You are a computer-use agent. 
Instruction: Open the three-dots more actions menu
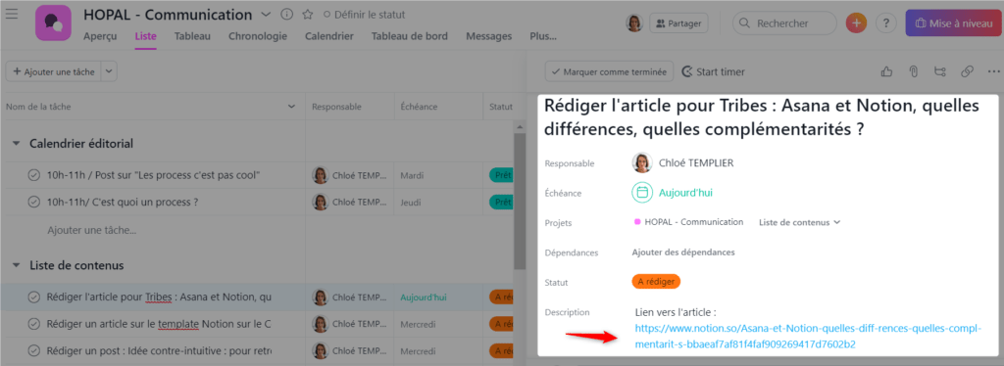(x=994, y=71)
